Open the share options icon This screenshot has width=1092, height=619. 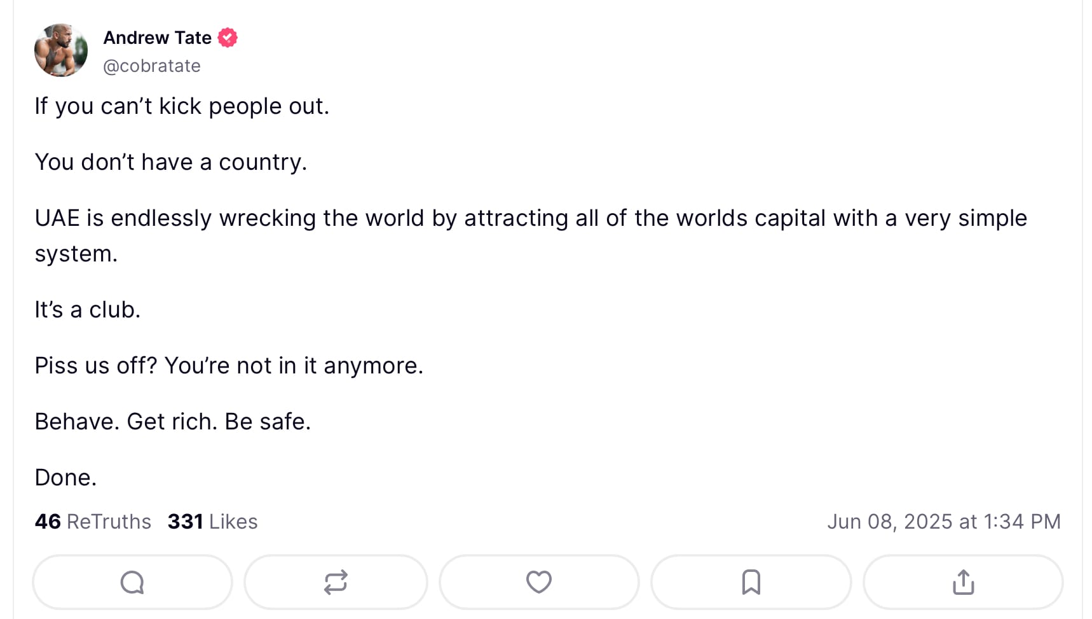pyautogui.click(x=963, y=582)
